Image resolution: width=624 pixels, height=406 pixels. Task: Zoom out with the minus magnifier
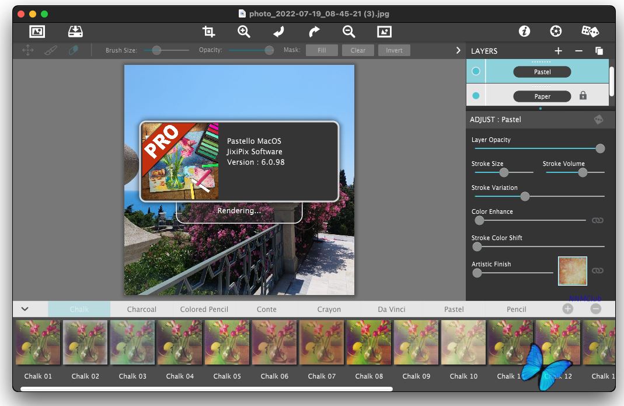[x=349, y=32]
